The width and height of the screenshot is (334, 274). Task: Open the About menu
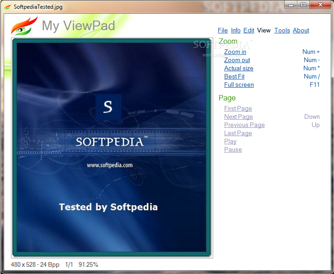pos(301,31)
